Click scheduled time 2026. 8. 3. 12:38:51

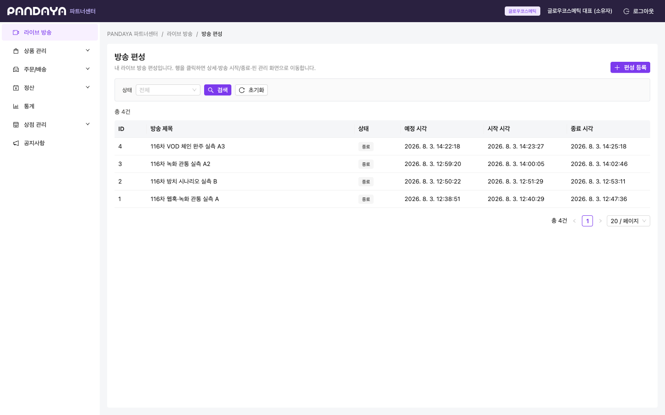click(x=432, y=199)
